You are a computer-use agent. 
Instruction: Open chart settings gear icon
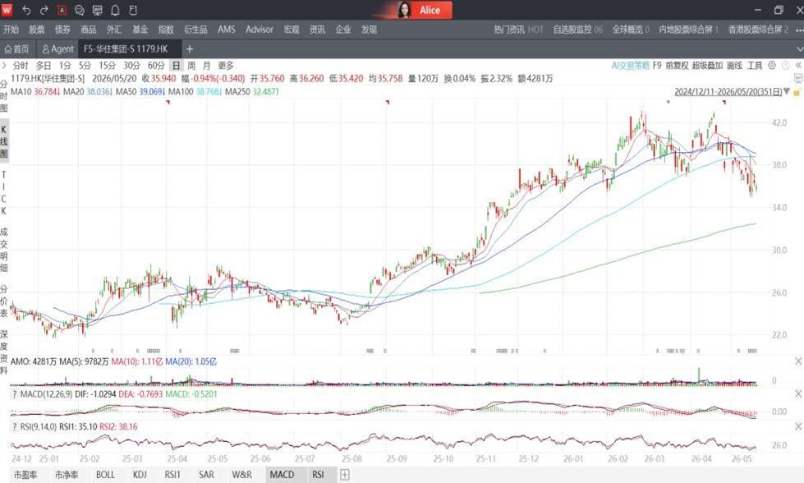pos(772,65)
